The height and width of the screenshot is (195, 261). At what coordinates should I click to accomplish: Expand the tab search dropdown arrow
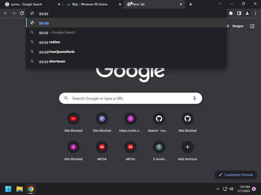pyautogui.click(x=220, y=4)
